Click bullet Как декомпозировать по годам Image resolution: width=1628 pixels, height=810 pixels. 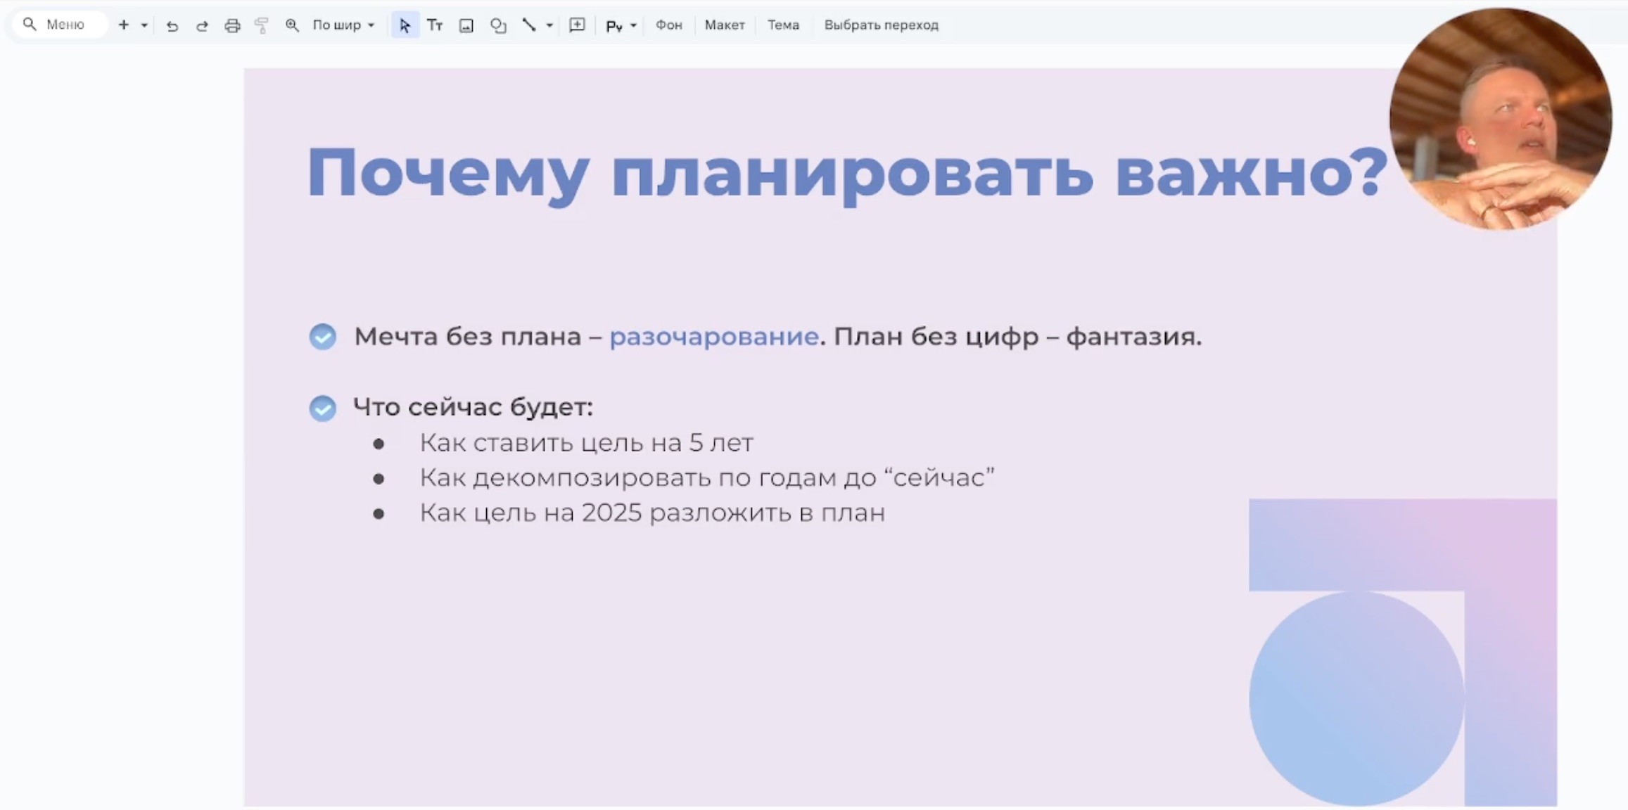click(707, 478)
